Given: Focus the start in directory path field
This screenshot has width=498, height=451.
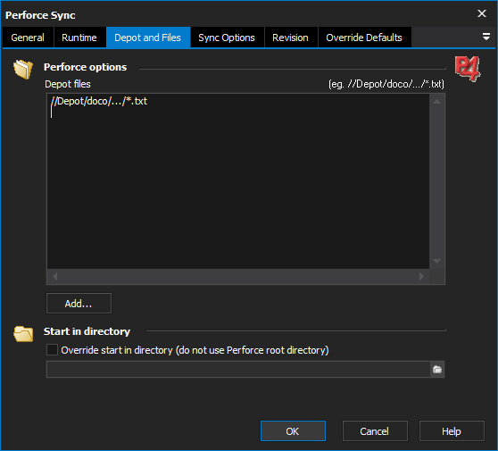Looking at the screenshot, I should tap(238, 370).
